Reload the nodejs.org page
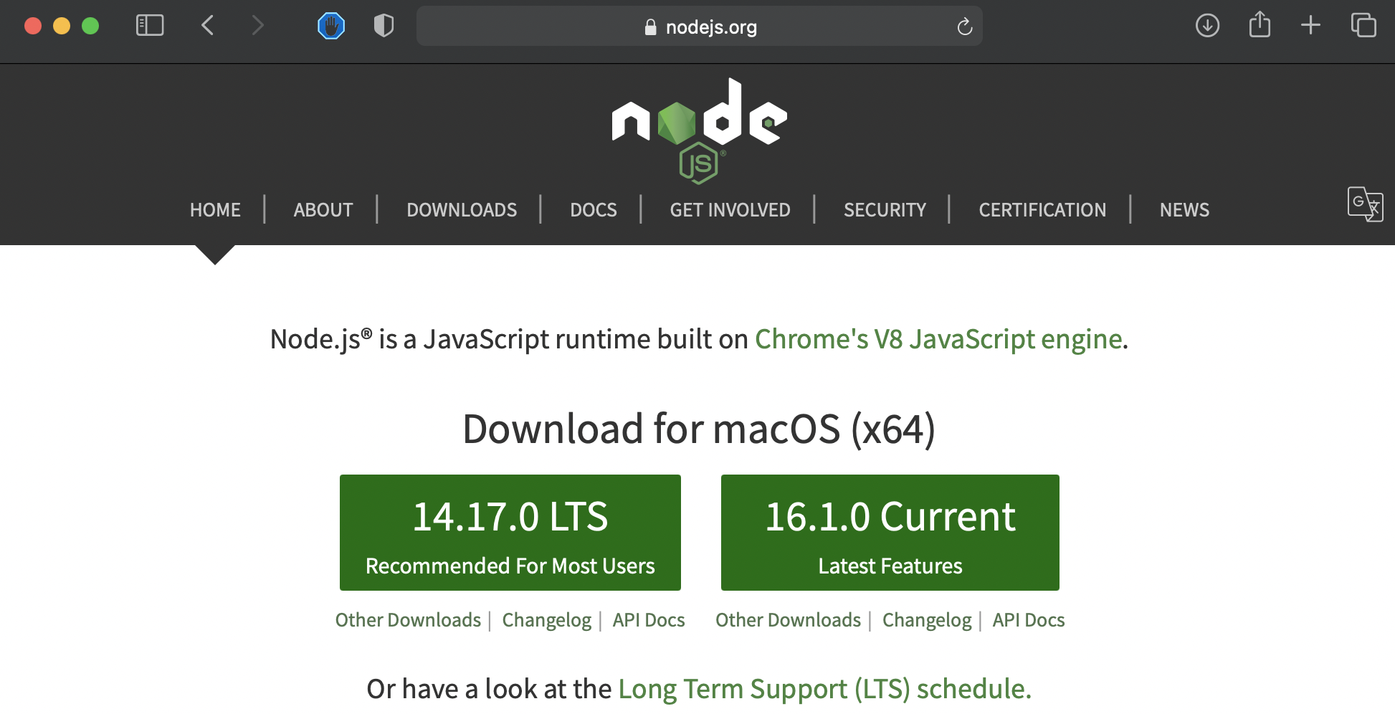The width and height of the screenshot is (1395, 714). (x=965, y=27)
